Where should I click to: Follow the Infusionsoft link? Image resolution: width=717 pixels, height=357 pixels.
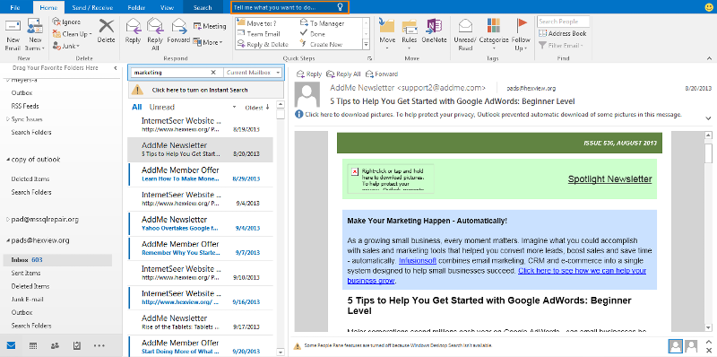point(418,261)
